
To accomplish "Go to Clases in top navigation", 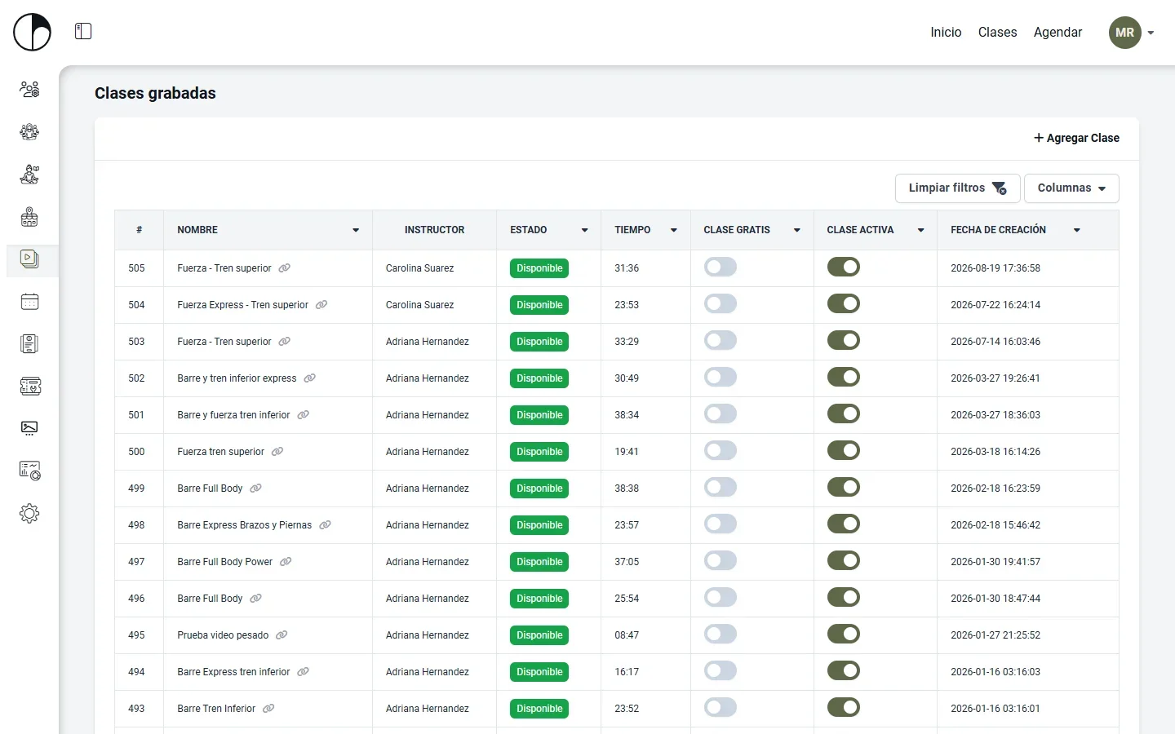I will point(997,33).
